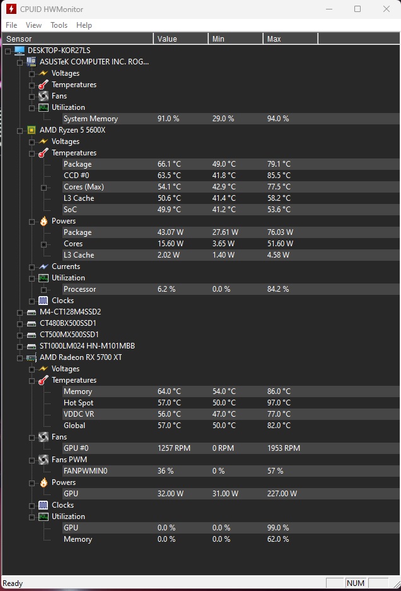Click the Temperatures thermometer icon under Ryzen
This screenshot has width=401, height=591.
(44, 153)
